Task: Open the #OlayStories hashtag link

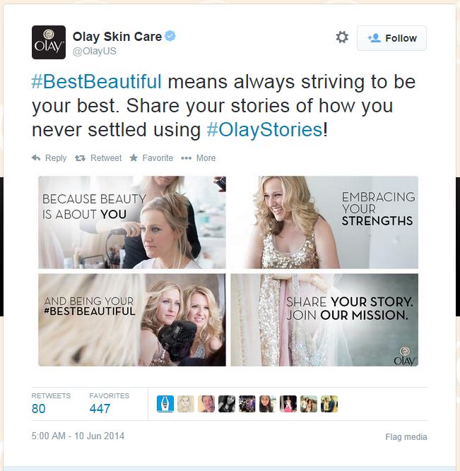Action: (x=264, y=130)
